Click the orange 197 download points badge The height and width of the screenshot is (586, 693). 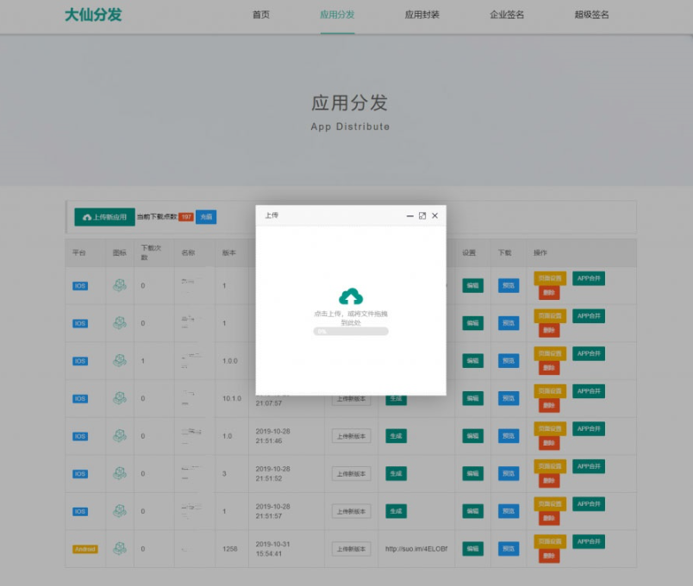(186, 217)
